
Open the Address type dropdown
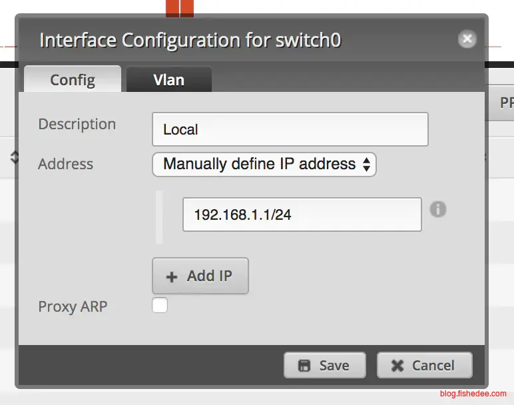click(264, 165)
